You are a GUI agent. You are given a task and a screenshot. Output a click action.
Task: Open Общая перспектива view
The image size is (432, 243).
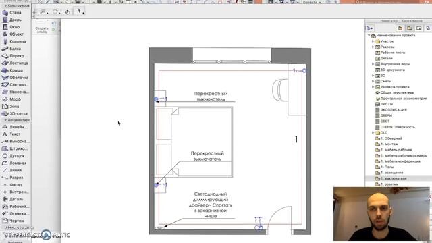[x=394, y=93]
